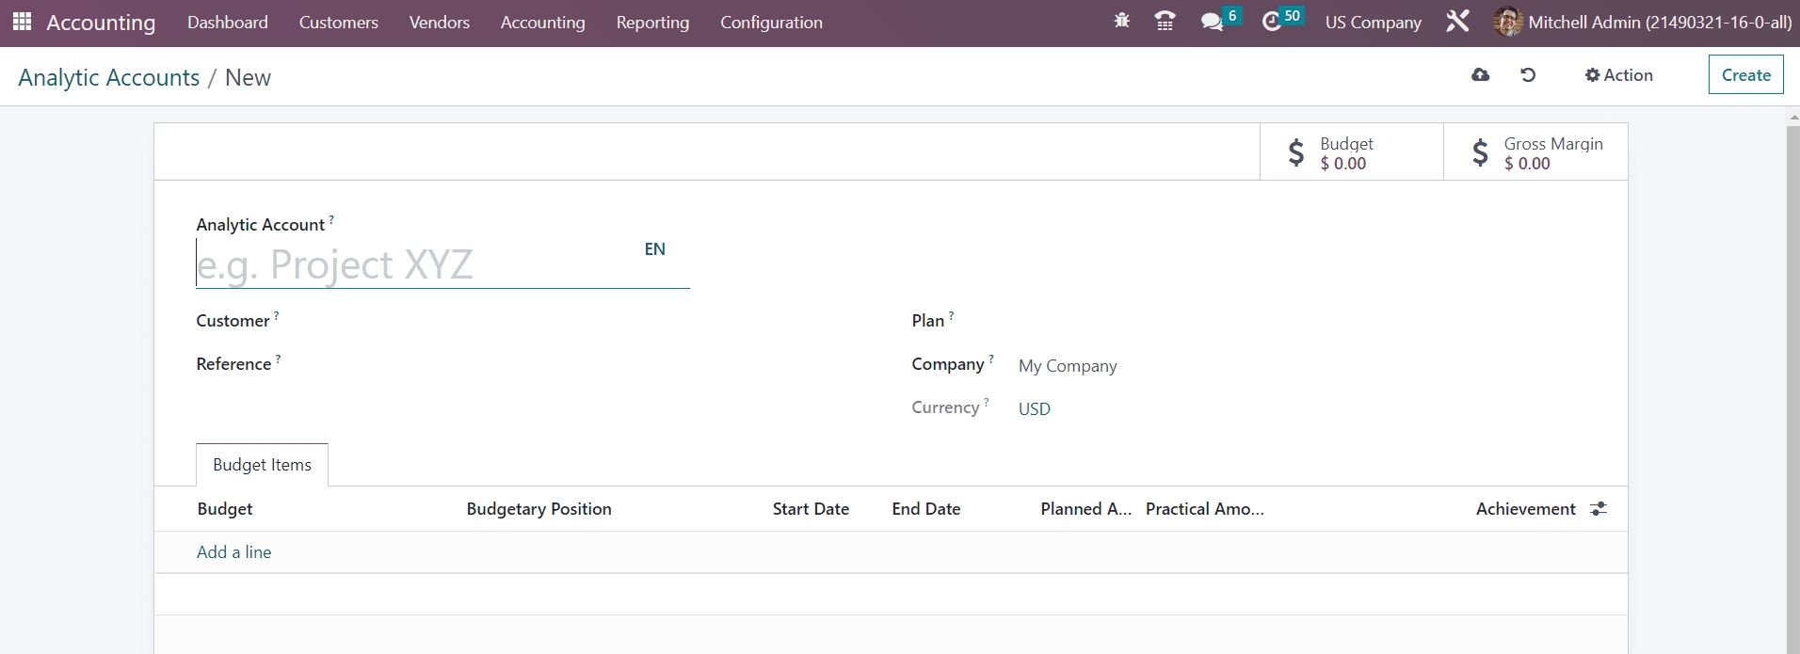
Task: Open optional columns settings toggle icon
Action: (1599, 509)
